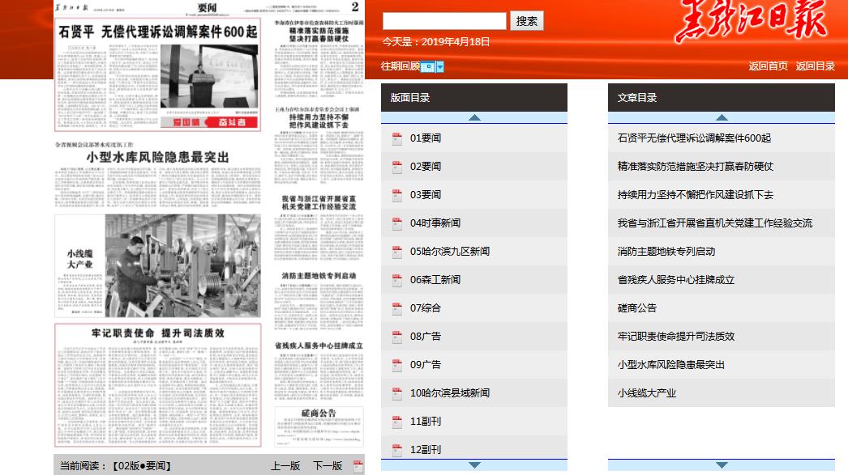This screenshot has width=848, height=475.
Task: Download current page PDF beside 下一版
Action: [x=358, y=466]
